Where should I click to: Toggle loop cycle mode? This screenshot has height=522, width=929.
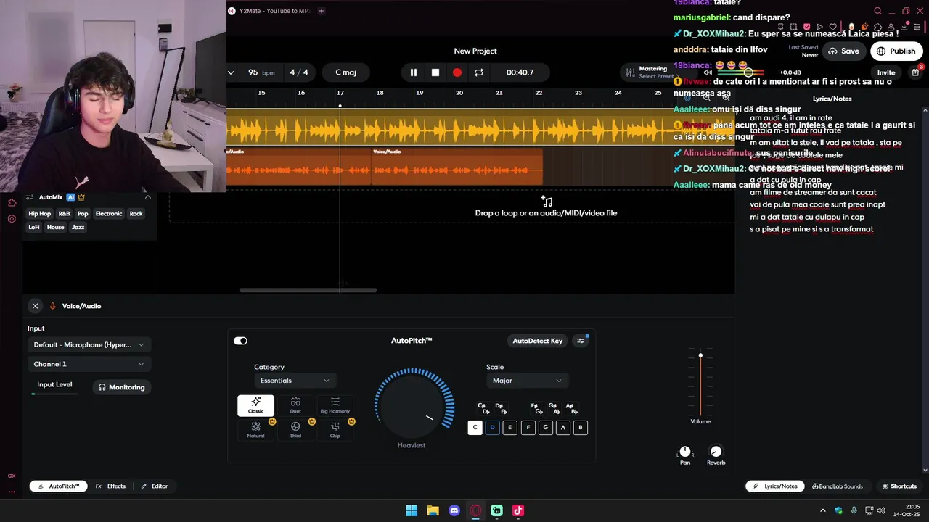click(x=479, y=72)
